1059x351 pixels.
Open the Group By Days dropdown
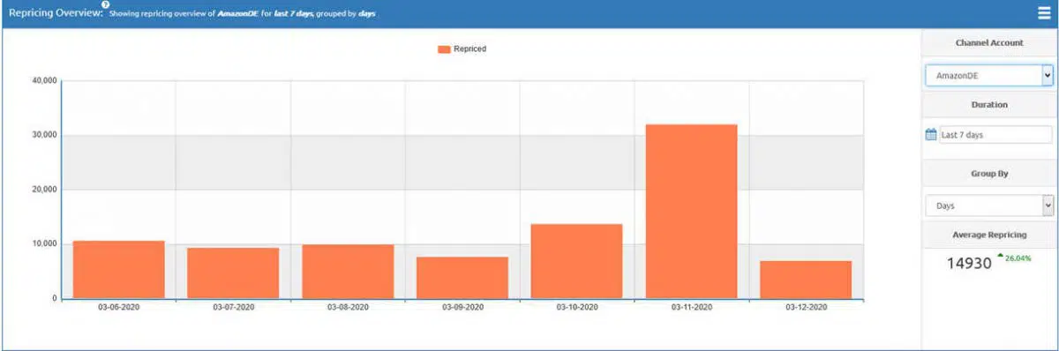pyautogui.click(x=988, y=205)
